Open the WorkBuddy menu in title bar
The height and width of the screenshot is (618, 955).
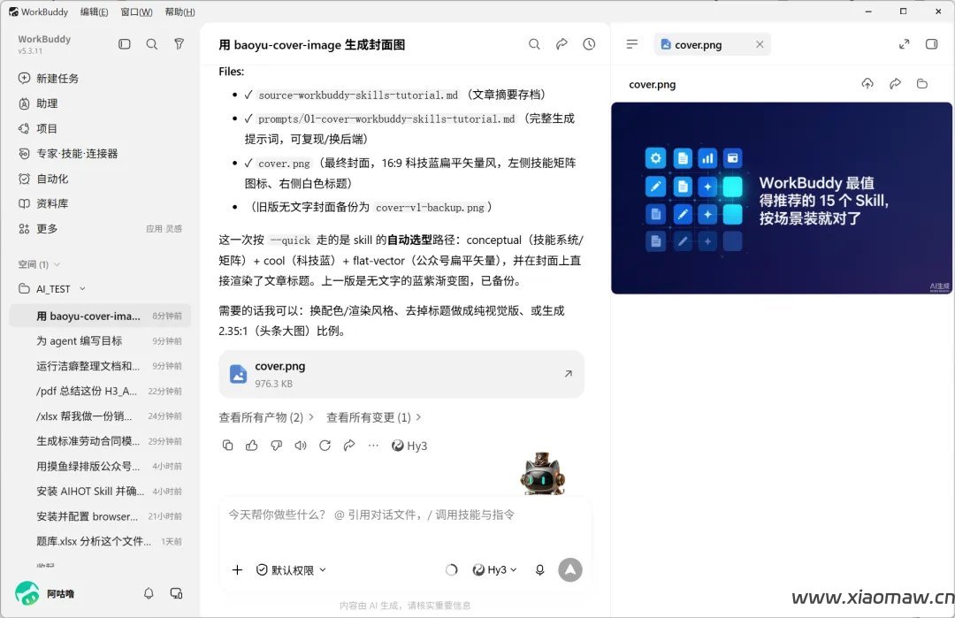[38, 11]
